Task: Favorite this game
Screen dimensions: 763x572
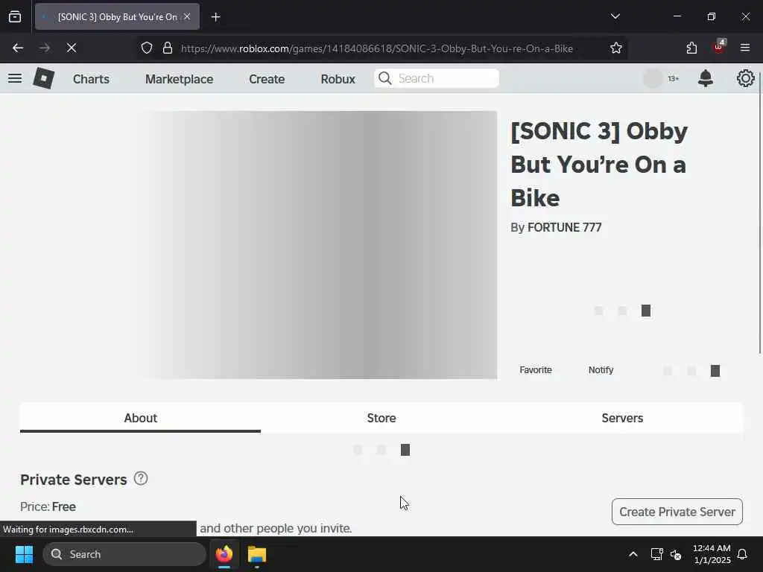Action: [x=535, y=370]
